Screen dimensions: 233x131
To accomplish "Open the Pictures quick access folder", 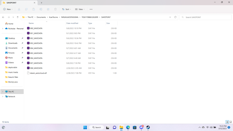I will [x=10, y=53].
